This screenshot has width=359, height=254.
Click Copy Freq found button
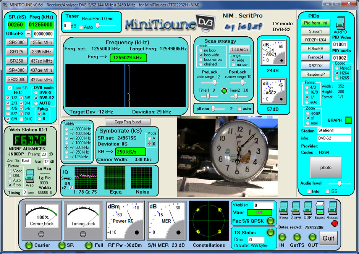click(x=128, y=122)
